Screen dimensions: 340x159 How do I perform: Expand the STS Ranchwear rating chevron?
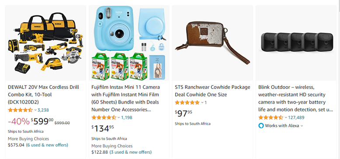point(202,103)
